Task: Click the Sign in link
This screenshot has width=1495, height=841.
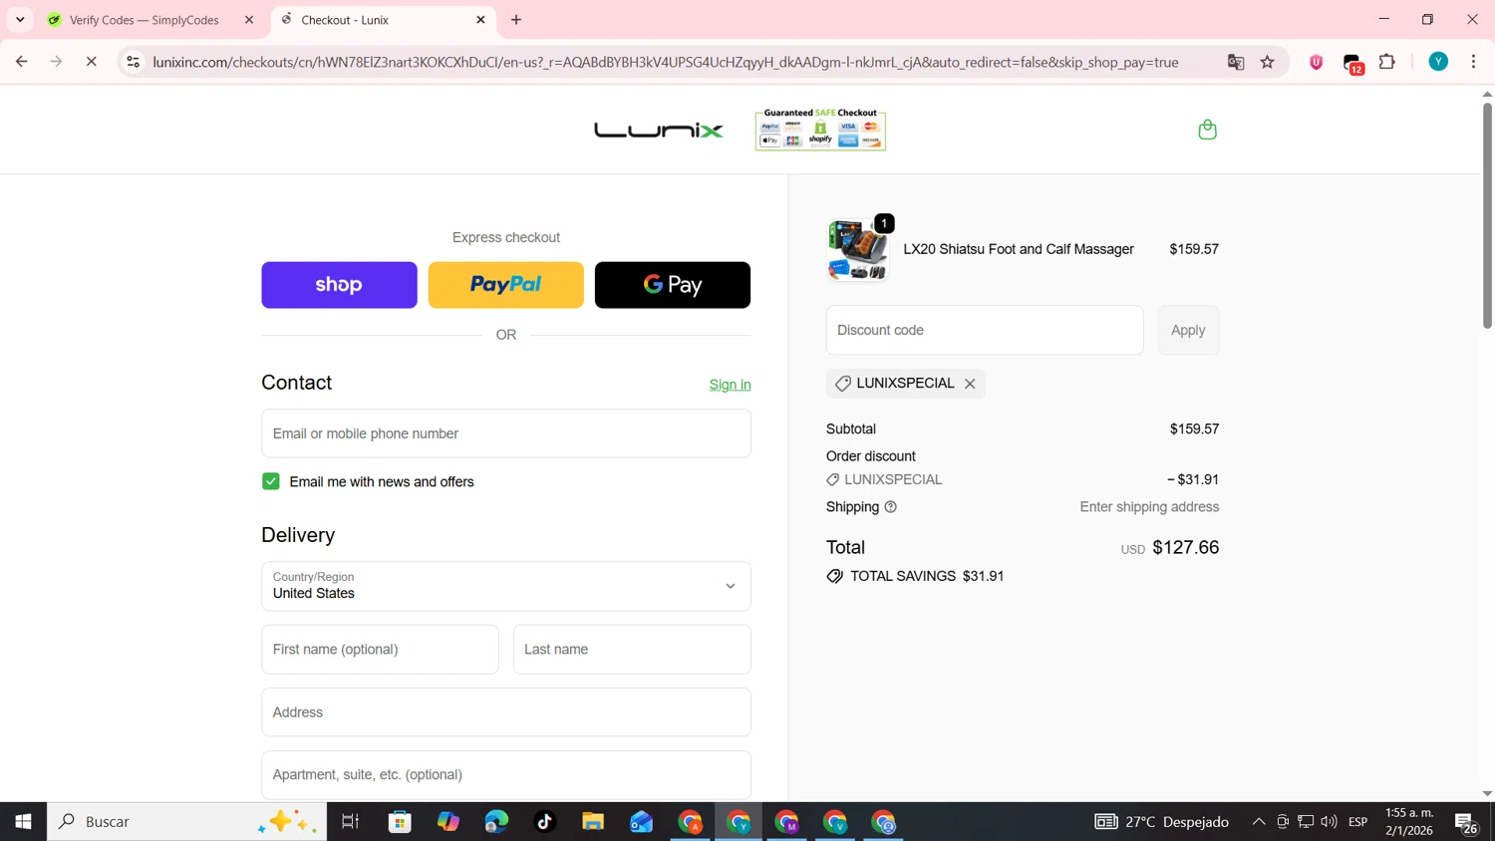Action: 730,385
